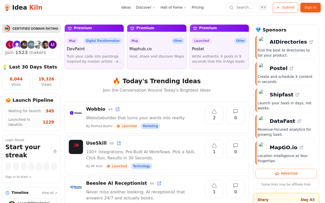Open Wobbio idea title
The width and height of the screenshot is (325, 203).
click(96, 109)
